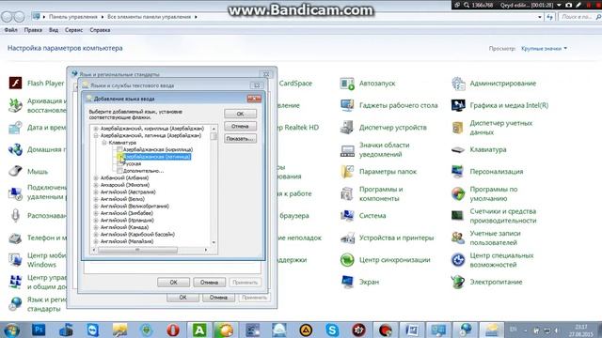Open the Система control panel icon
This screenshot has height=338, width=602.
[x=363, y=215]
